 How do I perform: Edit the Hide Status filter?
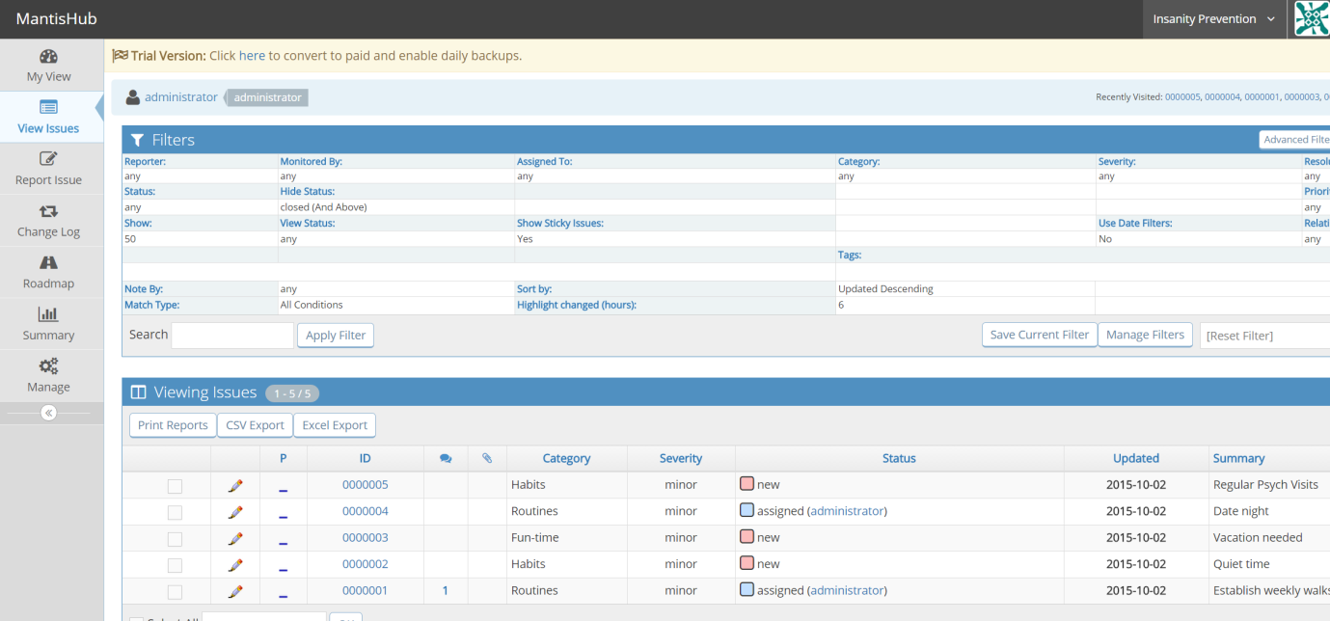pyautogui.click(x=308, y=192)
